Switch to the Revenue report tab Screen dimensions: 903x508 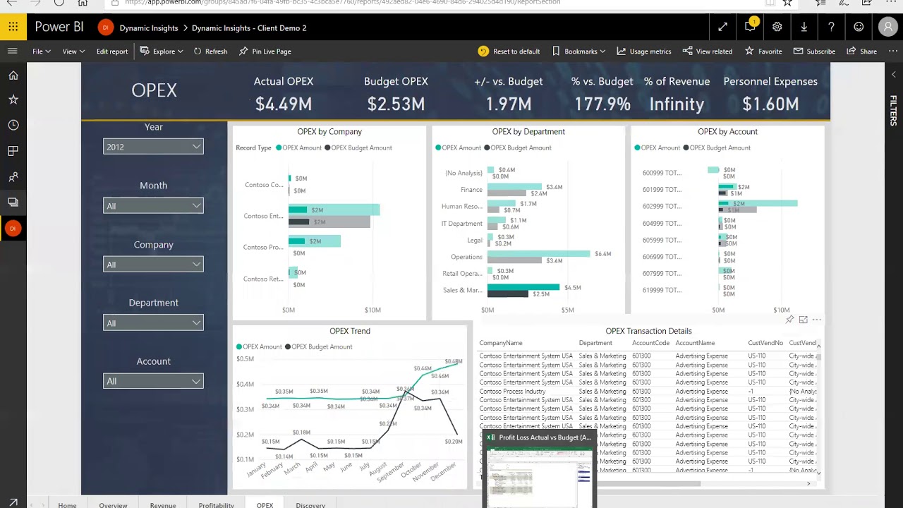coord(163,504)
